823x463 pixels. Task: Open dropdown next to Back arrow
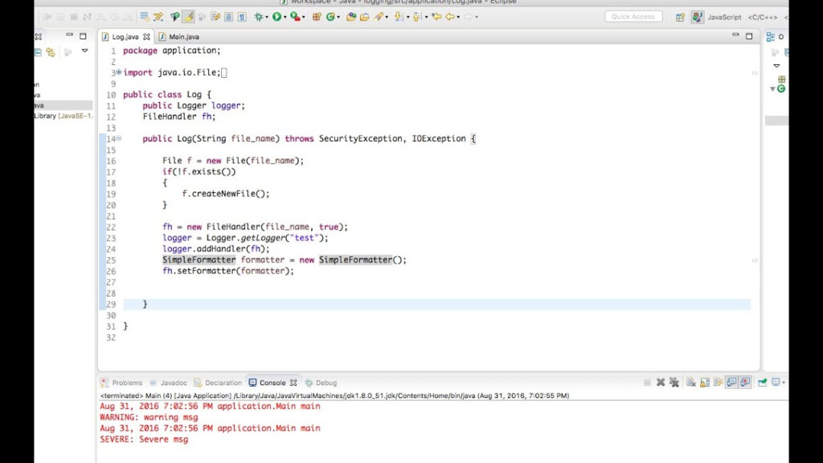(458, 18)
